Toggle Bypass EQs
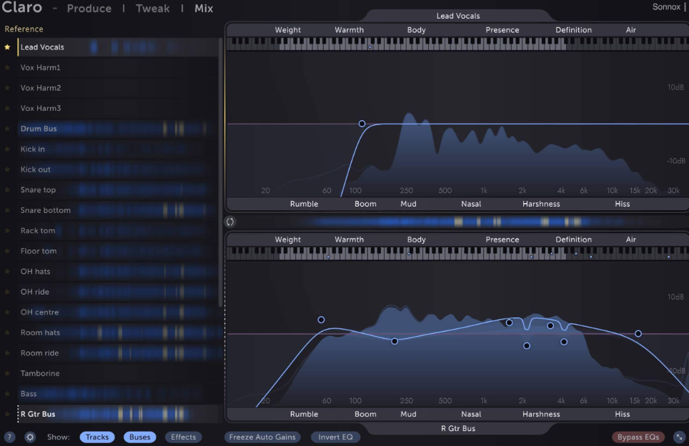 pos(638,437)
